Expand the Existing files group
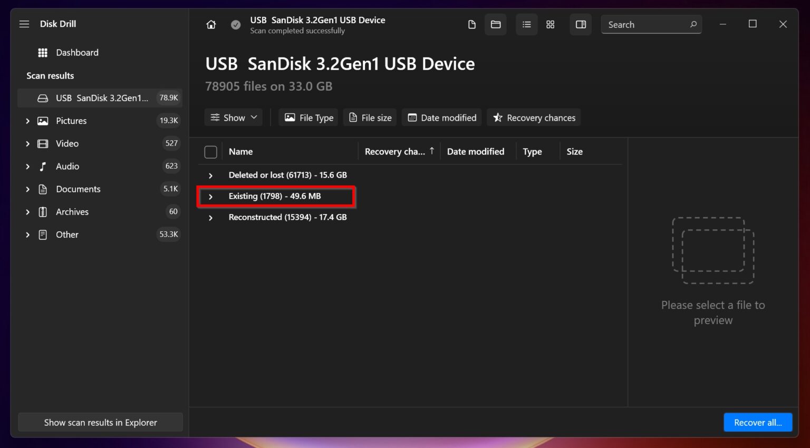The width and height of the screenshot is (810, 448). (x=210, y=196)
